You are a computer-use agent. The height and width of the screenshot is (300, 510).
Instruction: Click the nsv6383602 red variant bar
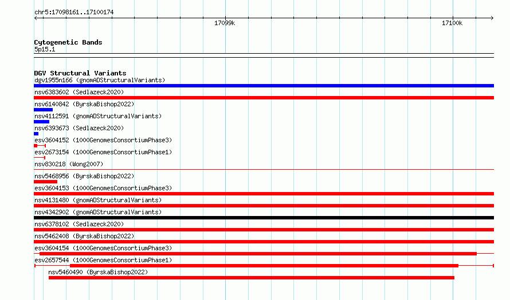[x=264, y=98]
